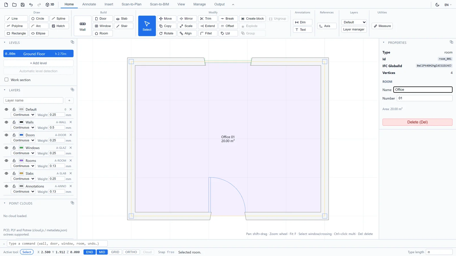Viewport: 456px width, 256px height.
Task: Switch to 3D view
Action: (x=50, y=5)
